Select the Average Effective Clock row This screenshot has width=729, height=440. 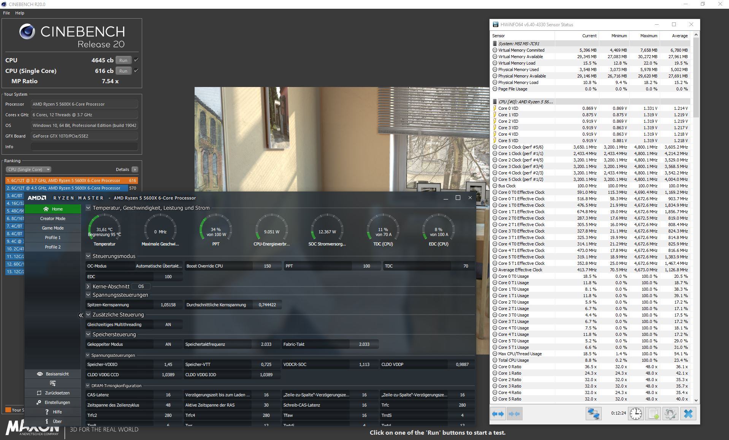pos(591,270)
